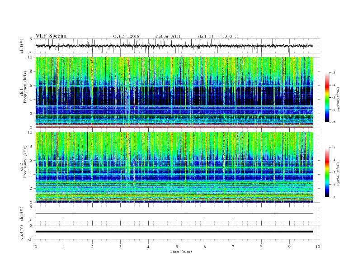
Task: Click the '8' kHz tick of ch.2 spectrogram
Action: coord(32,146)
